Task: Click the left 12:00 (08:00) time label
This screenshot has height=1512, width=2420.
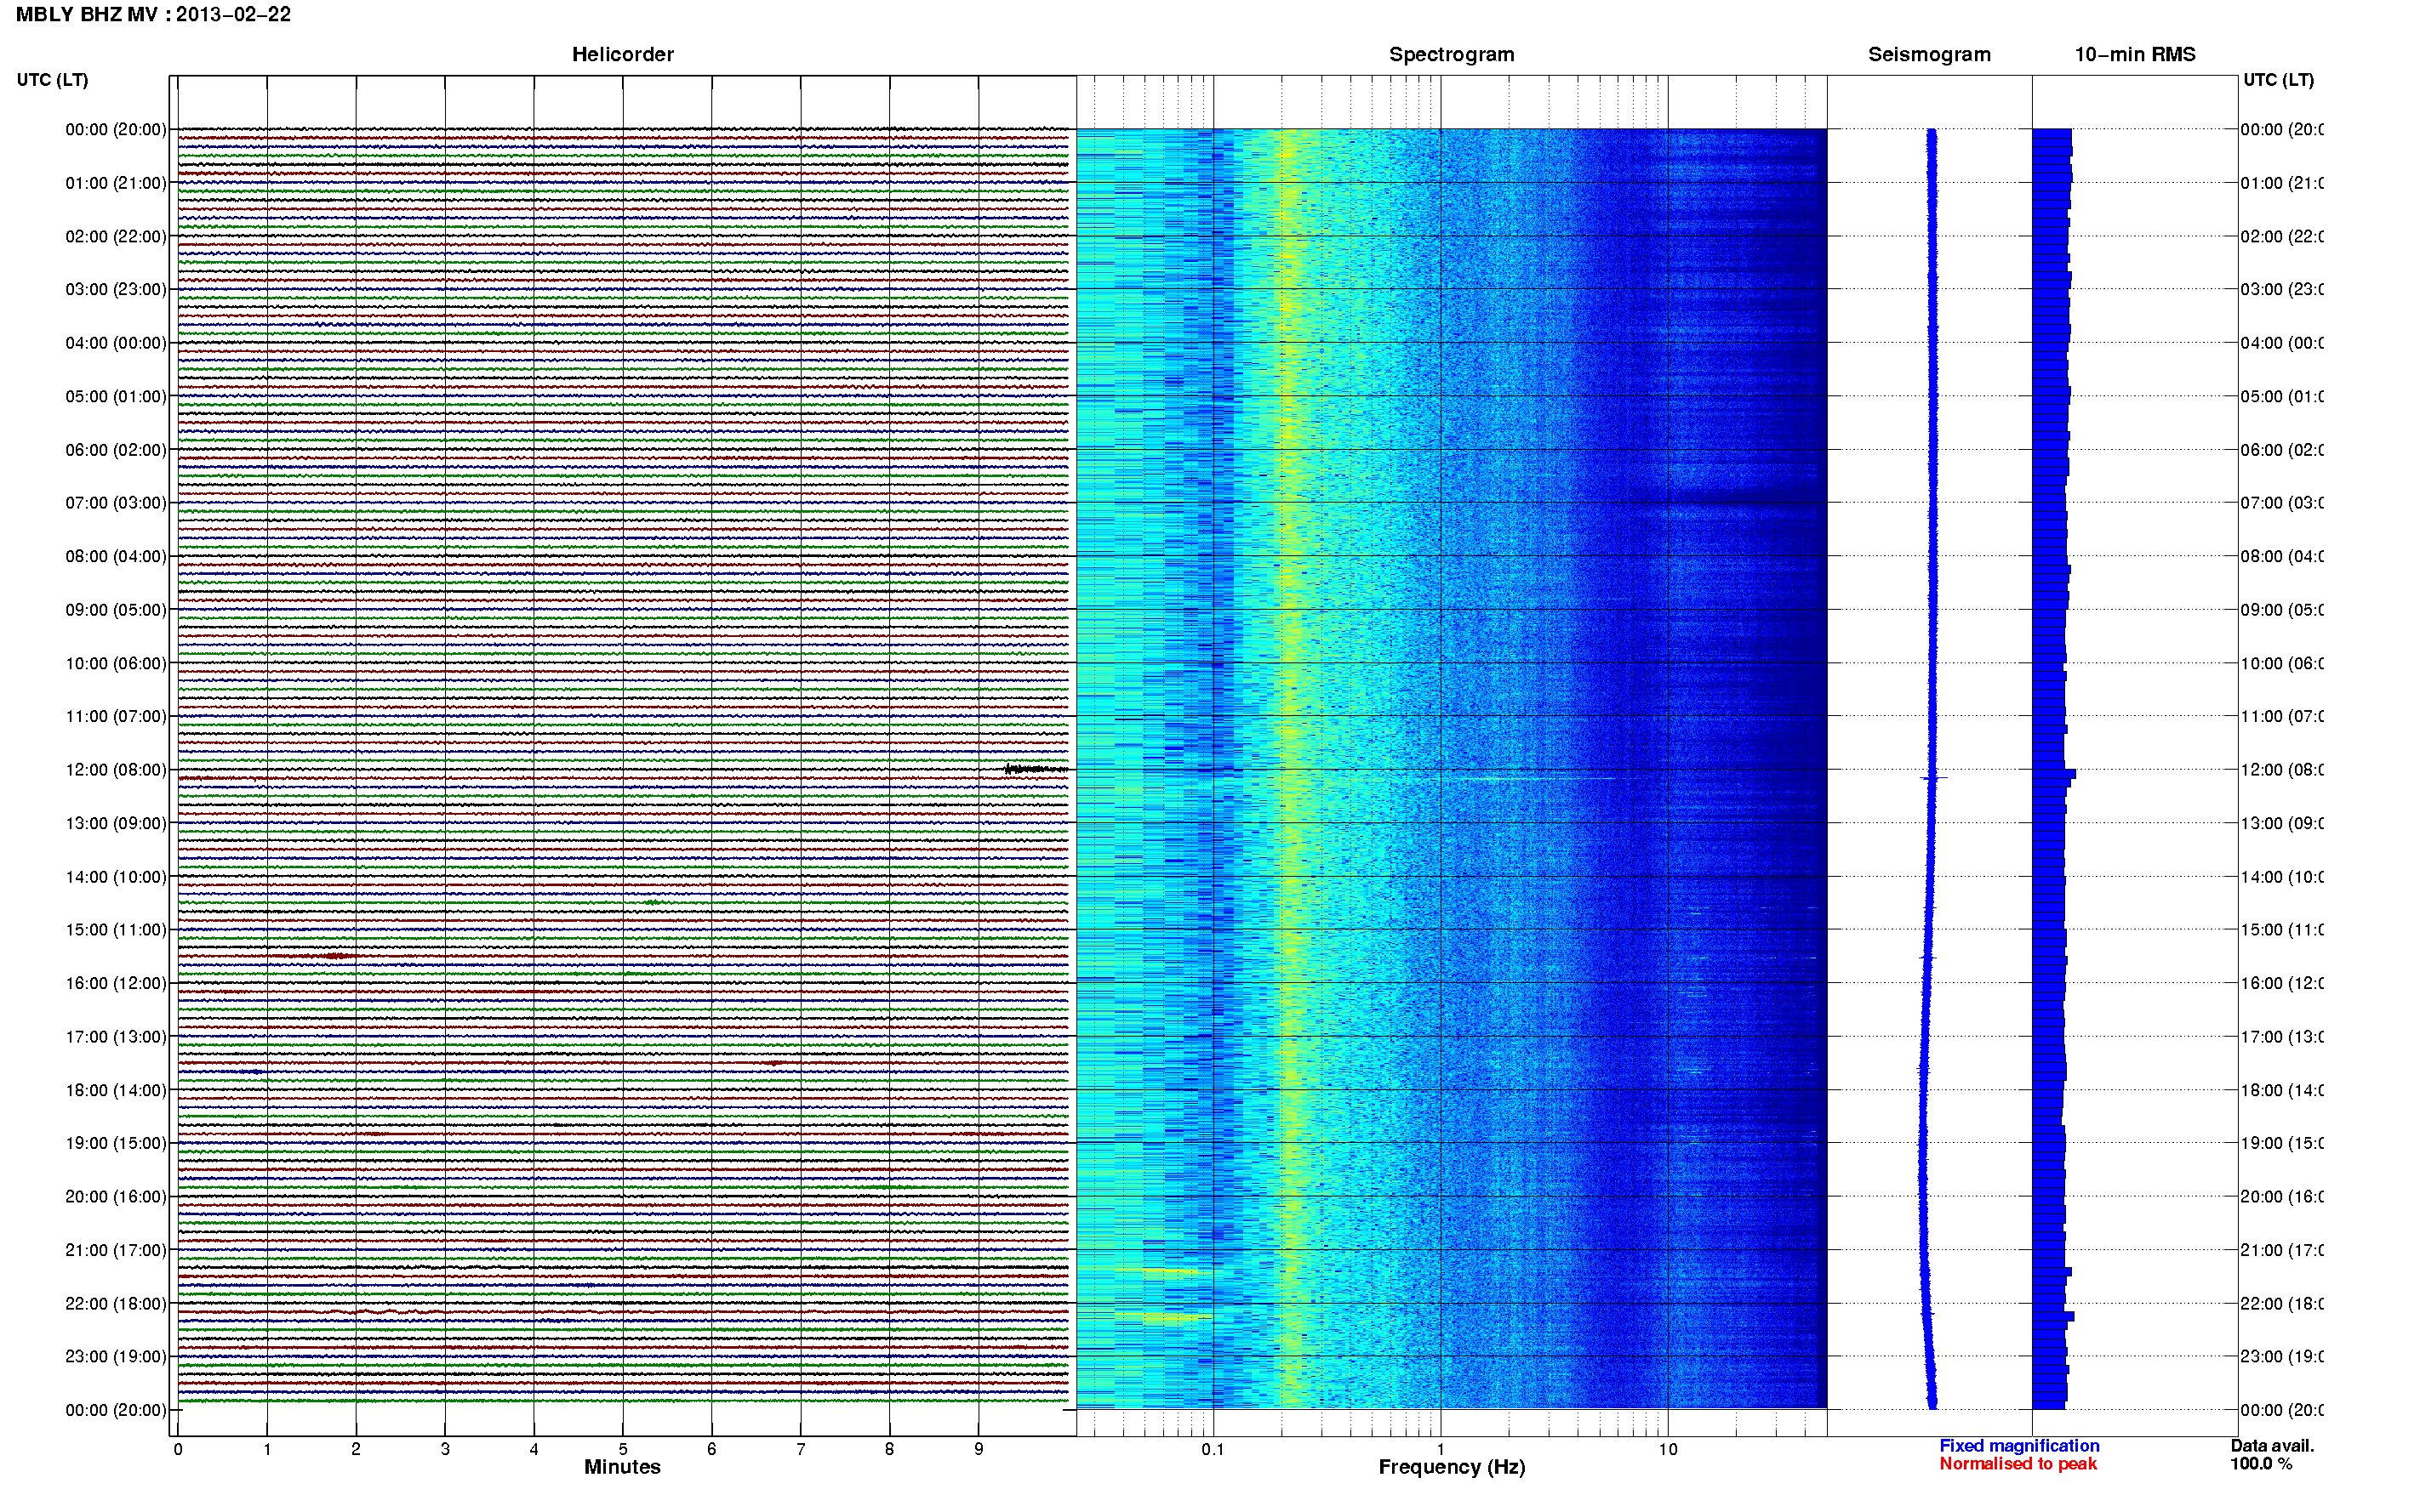Action: 116,770
